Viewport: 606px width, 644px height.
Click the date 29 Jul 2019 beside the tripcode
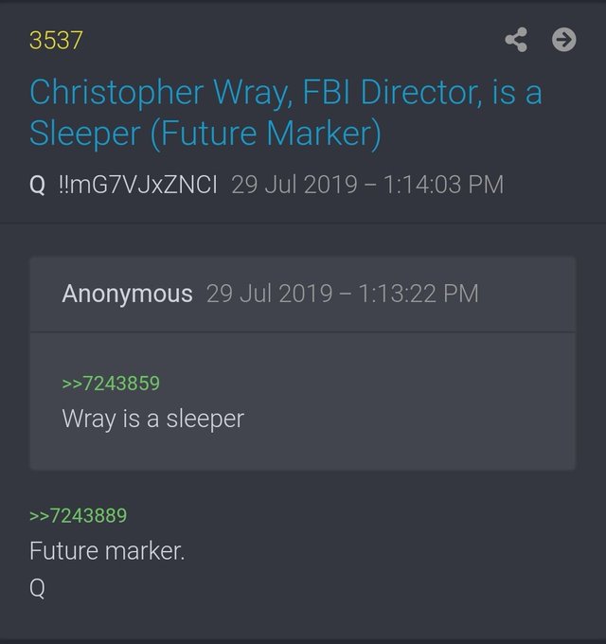(x=294, y=184)
